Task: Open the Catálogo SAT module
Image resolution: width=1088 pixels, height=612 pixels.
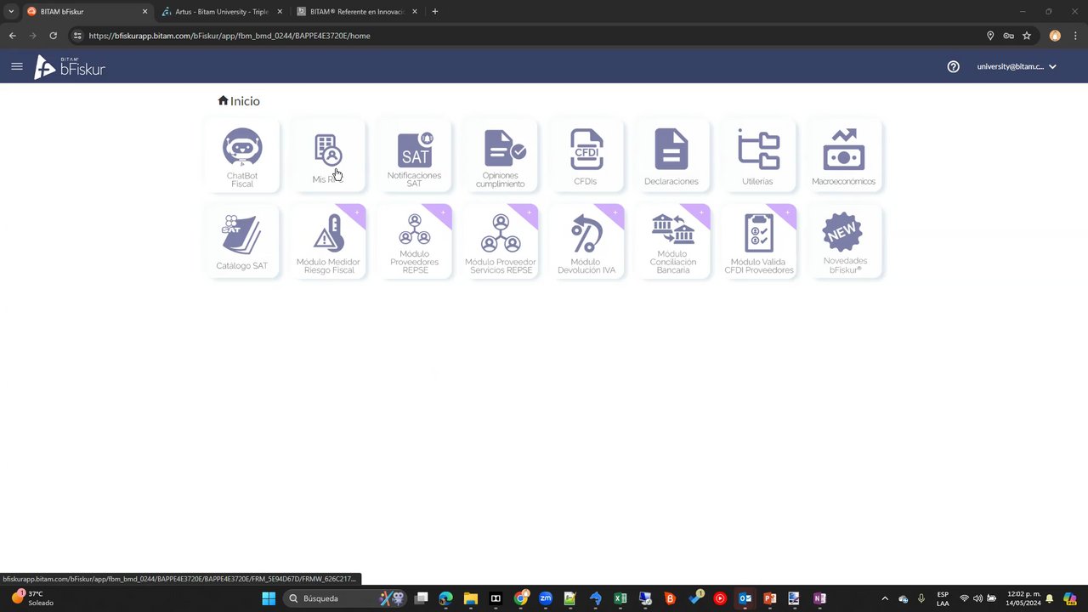Action: pos(242,242)
